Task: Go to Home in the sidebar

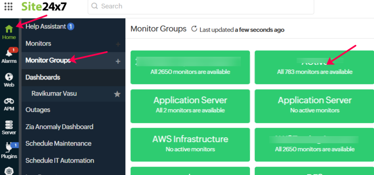Action: click(x=9, y=32)
